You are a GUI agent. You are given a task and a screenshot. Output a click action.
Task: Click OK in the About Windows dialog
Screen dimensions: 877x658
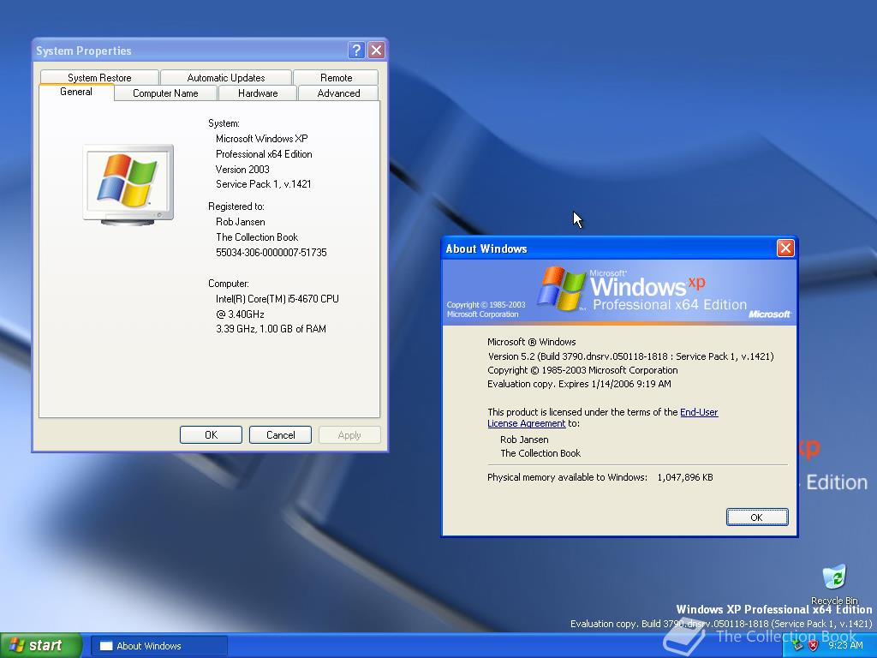tap(757, 517)
